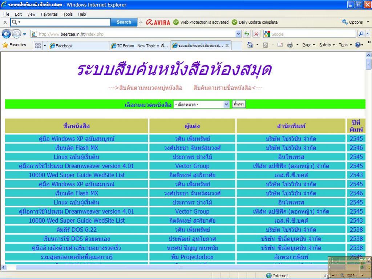Open the เลือกหมวด category combo box
The height and width of the screenshot is (279, 372).
pos(201,104)
